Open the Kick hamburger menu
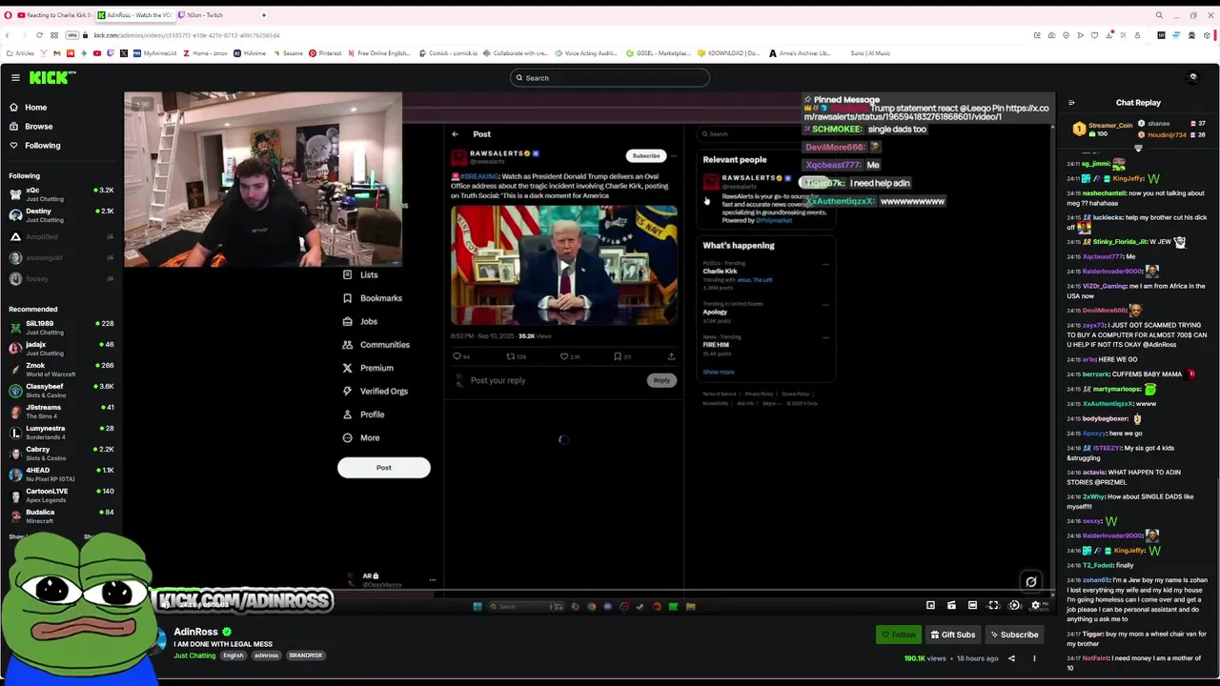The height and width of the screenshot is (686, 1220). 15,78
